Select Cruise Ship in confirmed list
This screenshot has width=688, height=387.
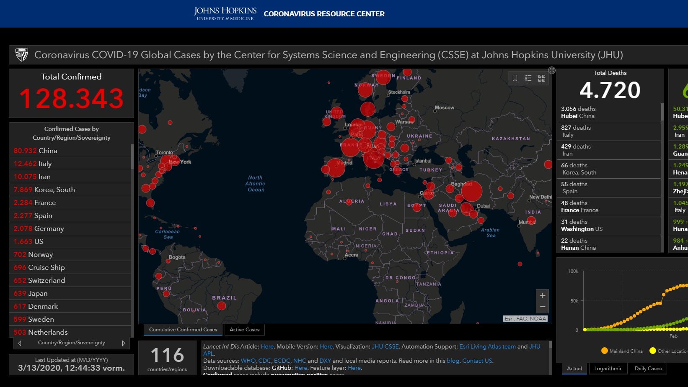[70, 267]
